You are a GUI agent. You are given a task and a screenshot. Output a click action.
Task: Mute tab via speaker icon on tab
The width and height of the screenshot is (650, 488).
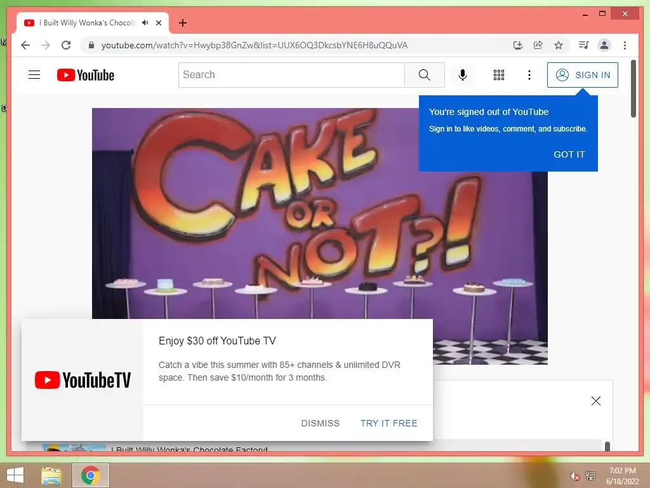[x=145, y=23]
